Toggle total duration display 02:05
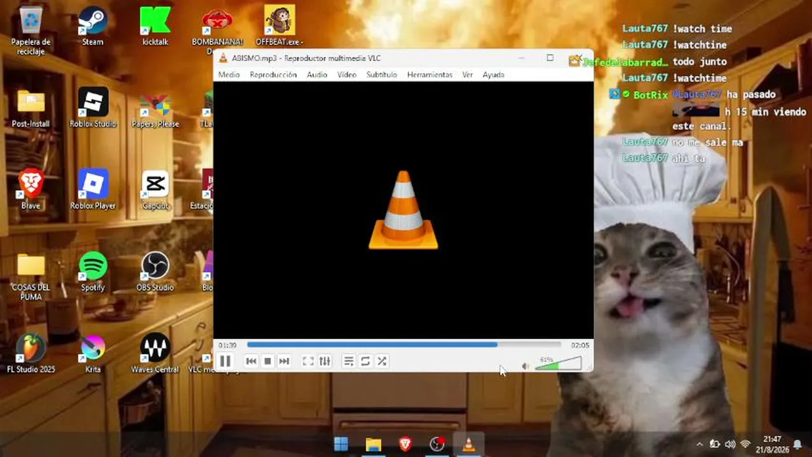The width and height of the screenshot is (812, 457). pyautogui.click(x=579, y=345)
